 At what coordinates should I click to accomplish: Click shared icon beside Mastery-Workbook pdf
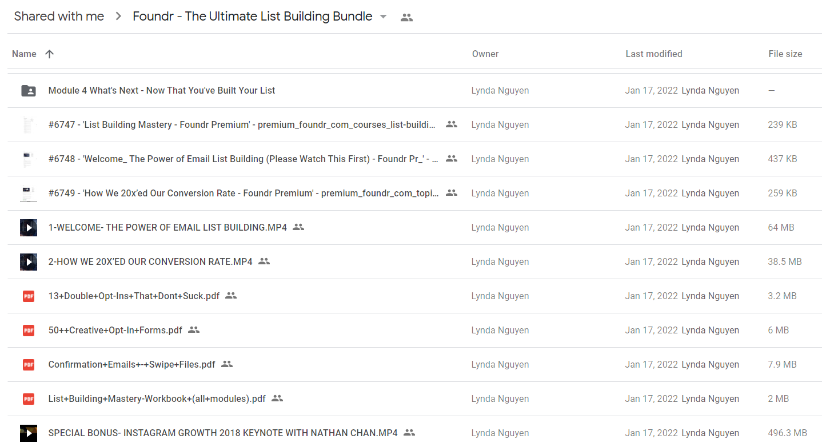[x=277, y=398]
